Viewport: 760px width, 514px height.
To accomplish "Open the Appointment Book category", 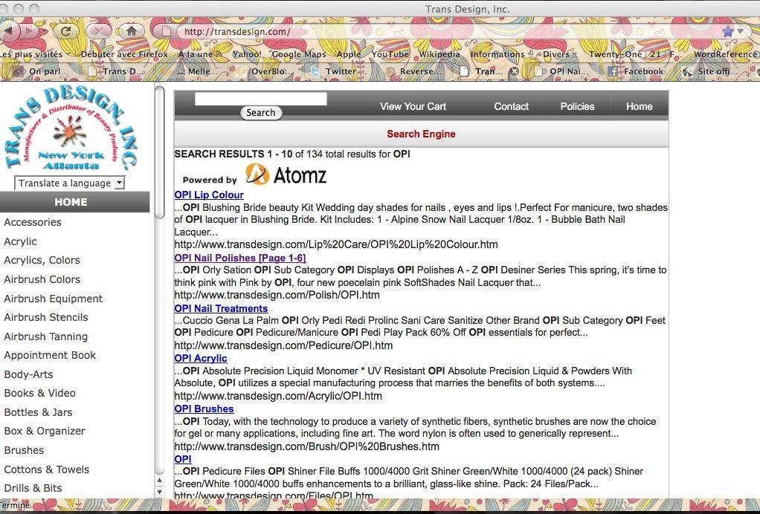I will point(50,355).
